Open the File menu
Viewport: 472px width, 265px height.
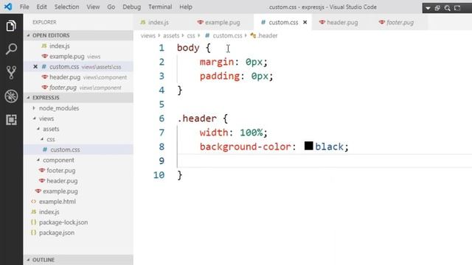tap(24, 7)
